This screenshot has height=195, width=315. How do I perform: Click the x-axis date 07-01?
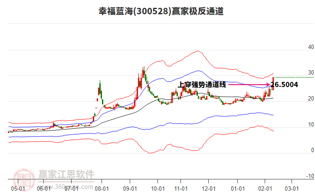(71, 189)
